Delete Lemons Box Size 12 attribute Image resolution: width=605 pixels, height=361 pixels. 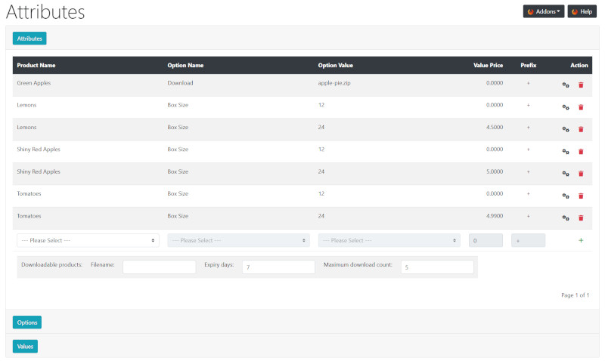click(x=581, y=107)
